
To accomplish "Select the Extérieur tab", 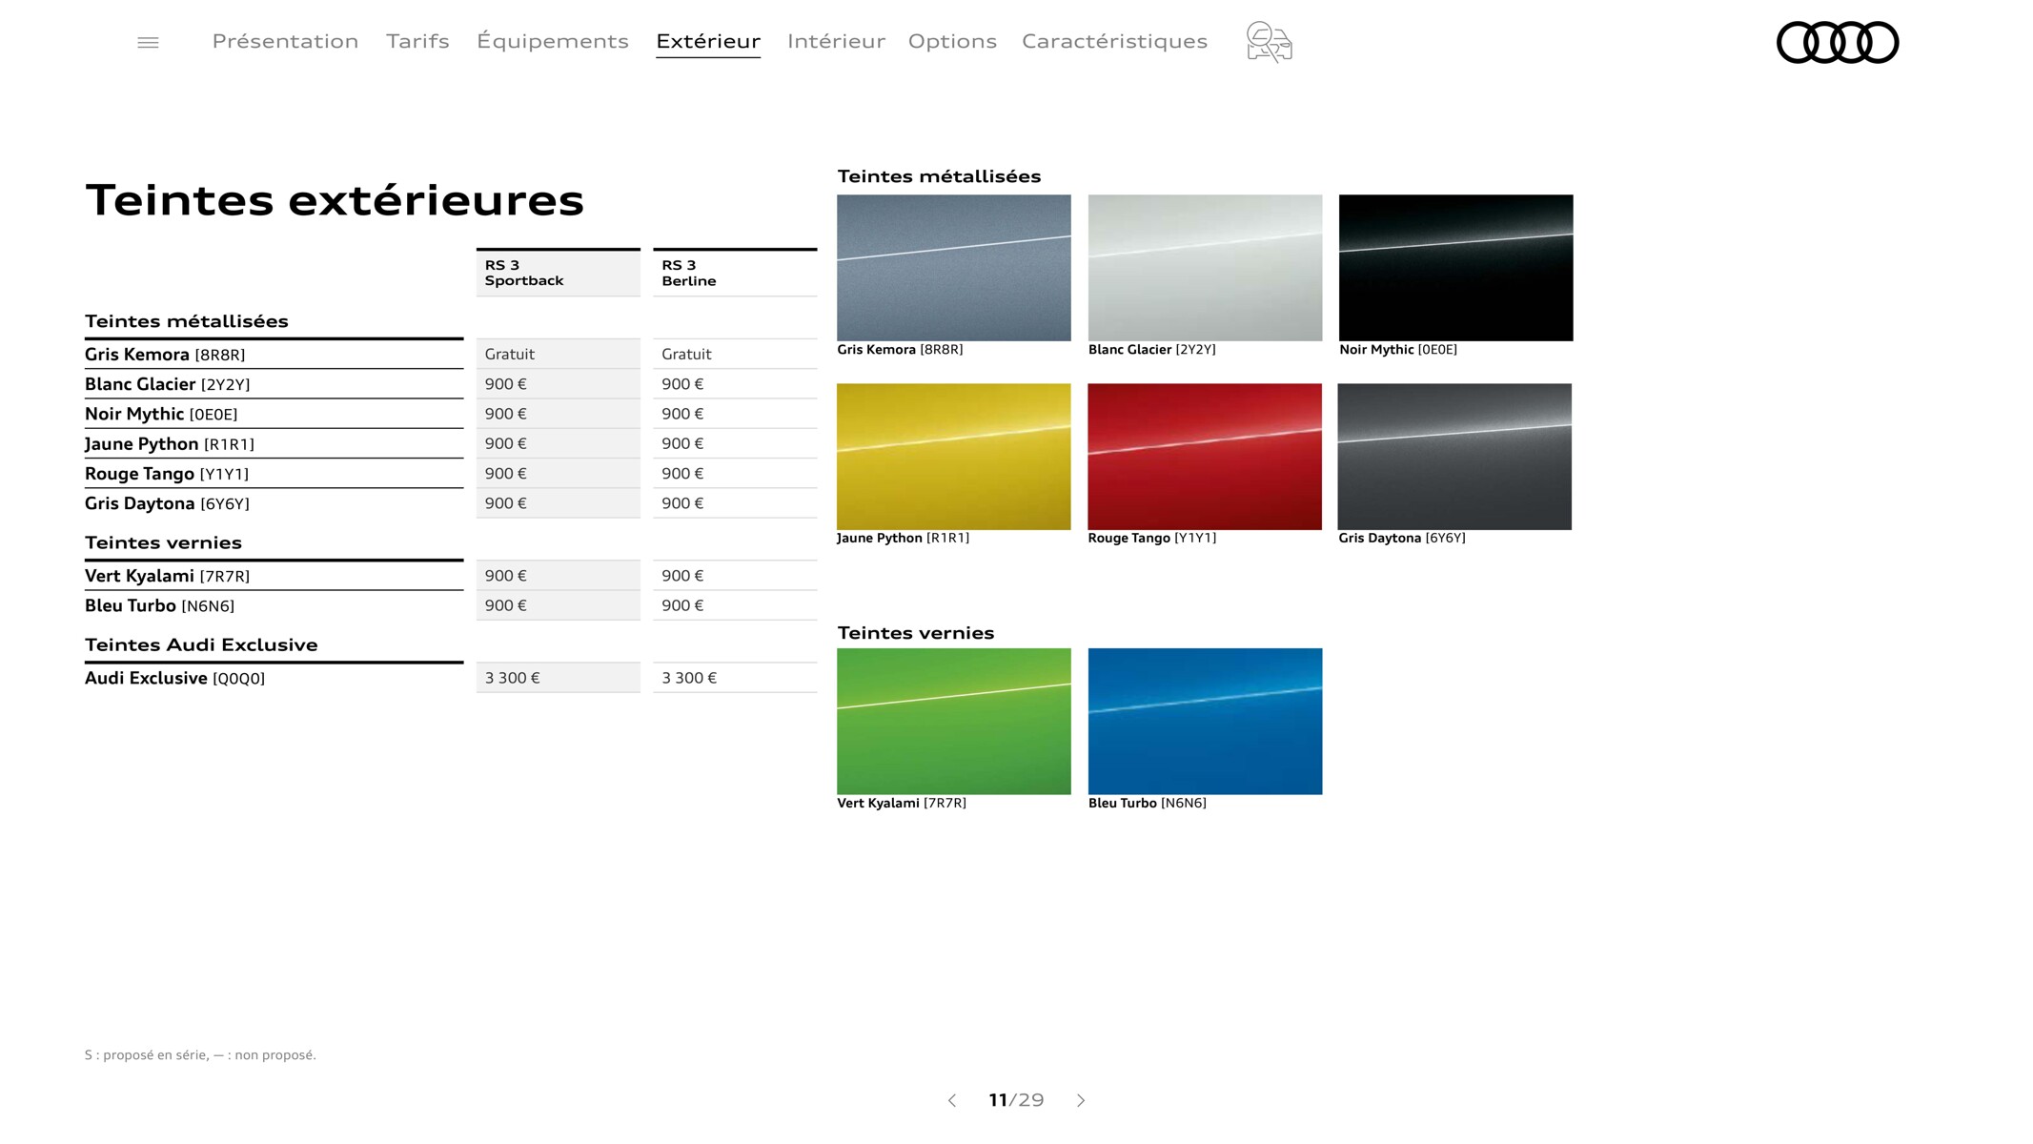I will tap(708, 41).
